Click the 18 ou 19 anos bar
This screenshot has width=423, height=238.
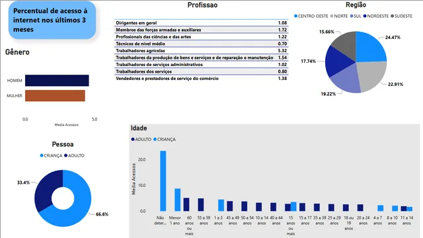coord(346,208)
